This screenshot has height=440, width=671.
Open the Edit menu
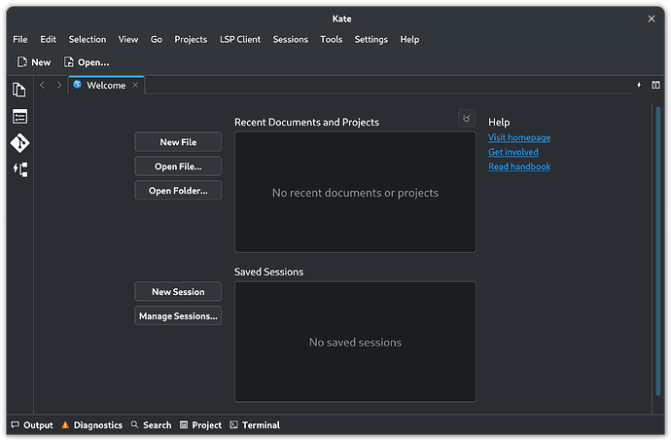[48, 39]
